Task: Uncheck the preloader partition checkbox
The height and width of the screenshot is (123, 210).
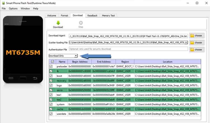Action: click(51, 66)
